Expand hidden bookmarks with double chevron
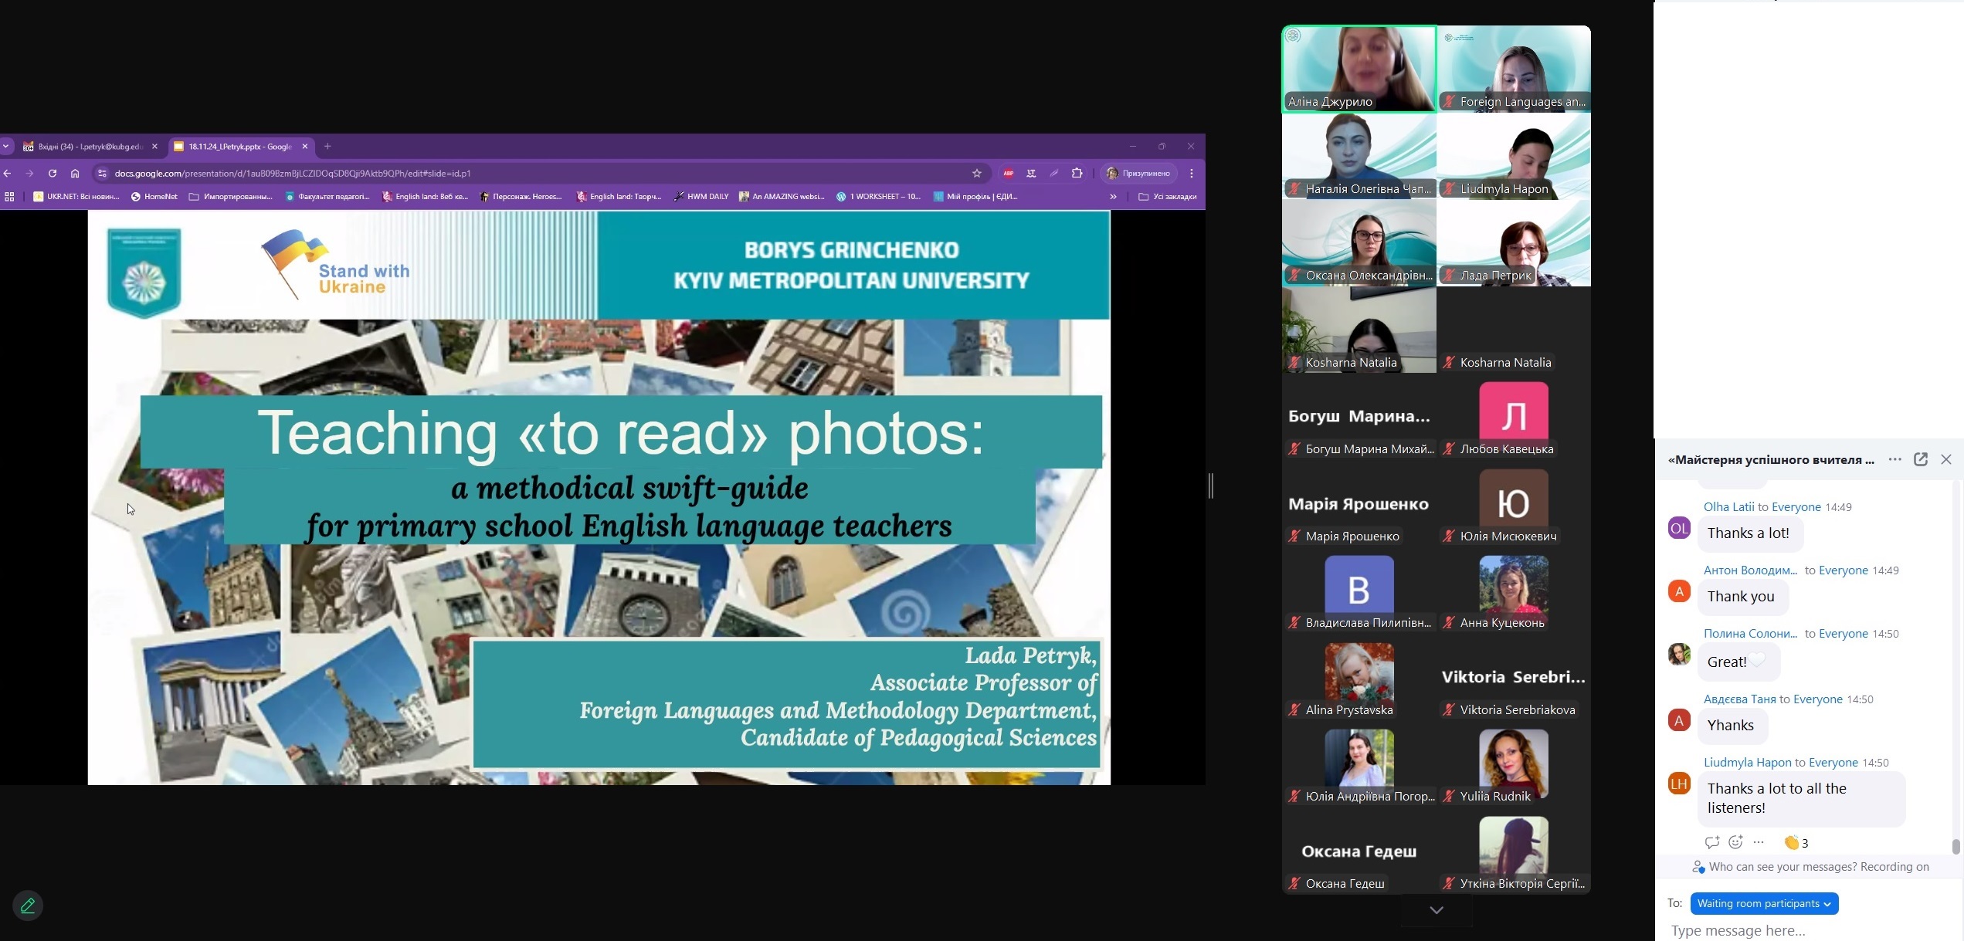 [1113, 197]
